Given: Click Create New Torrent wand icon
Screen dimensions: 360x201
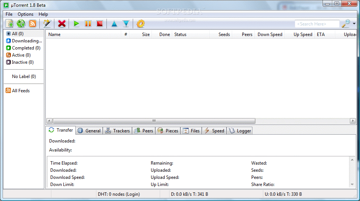Looking at the screenshot, I should tap(47, 24).
